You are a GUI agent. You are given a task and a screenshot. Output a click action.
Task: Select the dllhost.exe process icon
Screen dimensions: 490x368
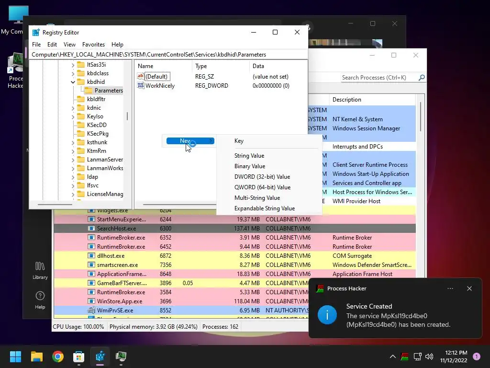[x=91, y=256]
